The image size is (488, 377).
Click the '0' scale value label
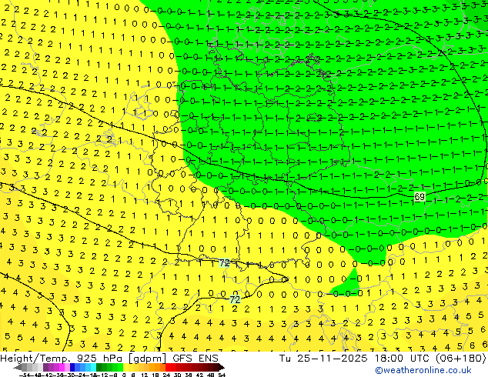pos(124,375)
